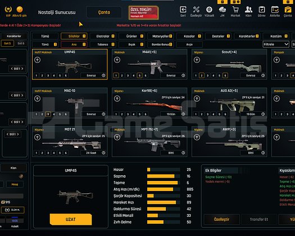Click upgrade arrow on AWP[+3] card
295x236 pixels.
click(197, 137)
